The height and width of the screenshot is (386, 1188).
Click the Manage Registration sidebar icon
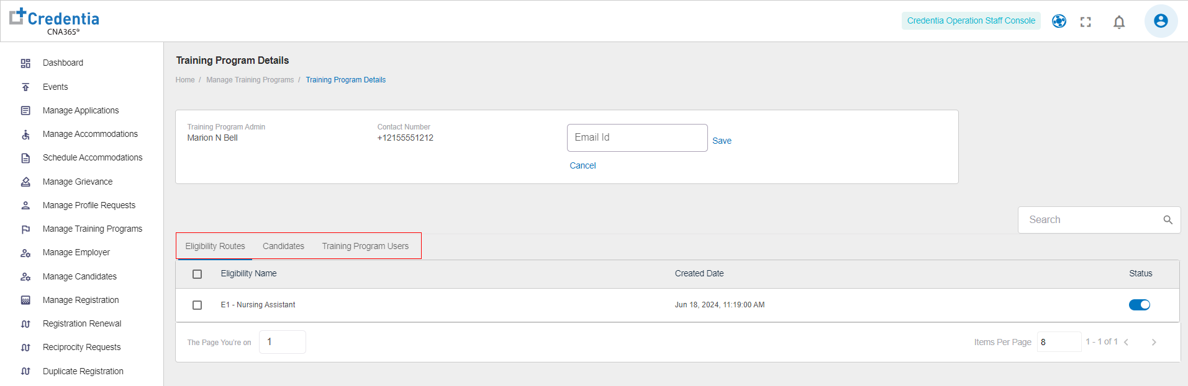tap(25, 300)
